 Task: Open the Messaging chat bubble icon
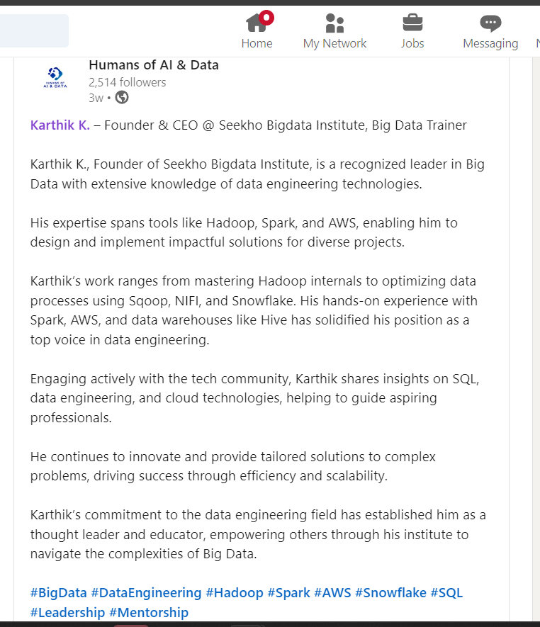490,23
